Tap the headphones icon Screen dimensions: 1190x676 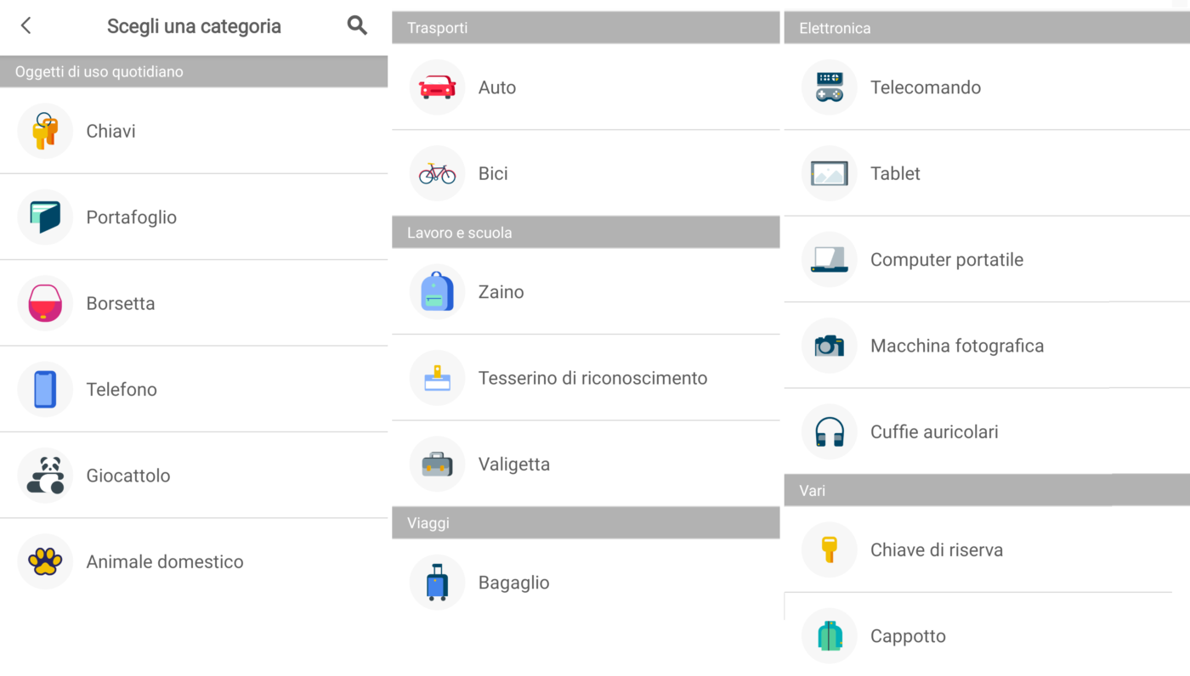pyautogui.click(x=829, y=431)
